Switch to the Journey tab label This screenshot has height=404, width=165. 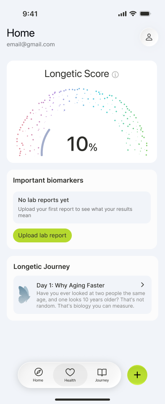click(102, 380)
